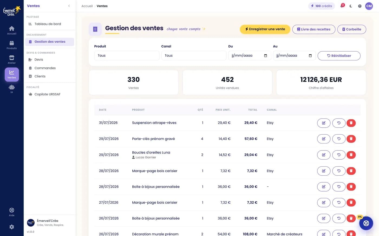The width and height of the screenshot is (379, 236).
Task: Open calendar picker of Du date
Action: tap(266, 56)
